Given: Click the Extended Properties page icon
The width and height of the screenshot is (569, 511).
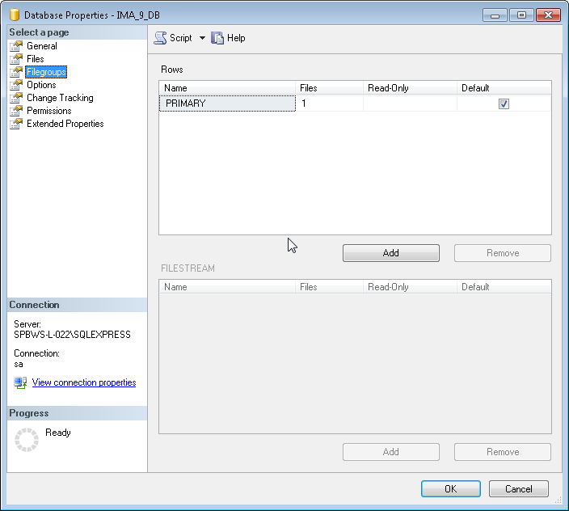Looking at the screenshot, I should (16, 124).
